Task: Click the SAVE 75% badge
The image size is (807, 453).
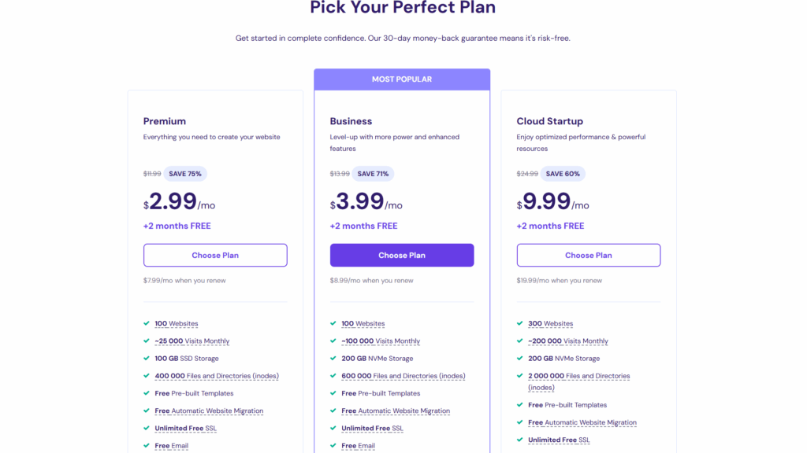Action: (x=185, y=174)
